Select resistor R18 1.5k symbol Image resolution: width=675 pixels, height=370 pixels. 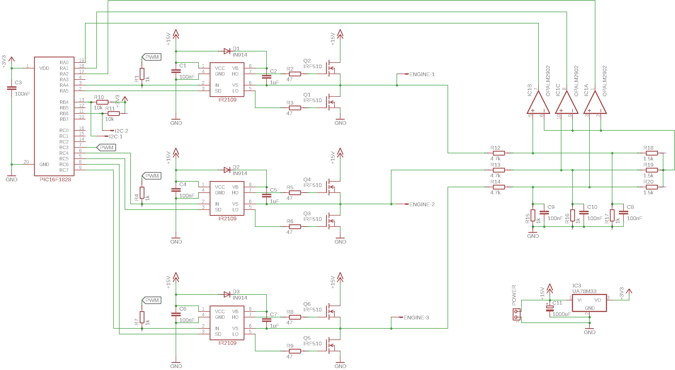coord(652,153)
